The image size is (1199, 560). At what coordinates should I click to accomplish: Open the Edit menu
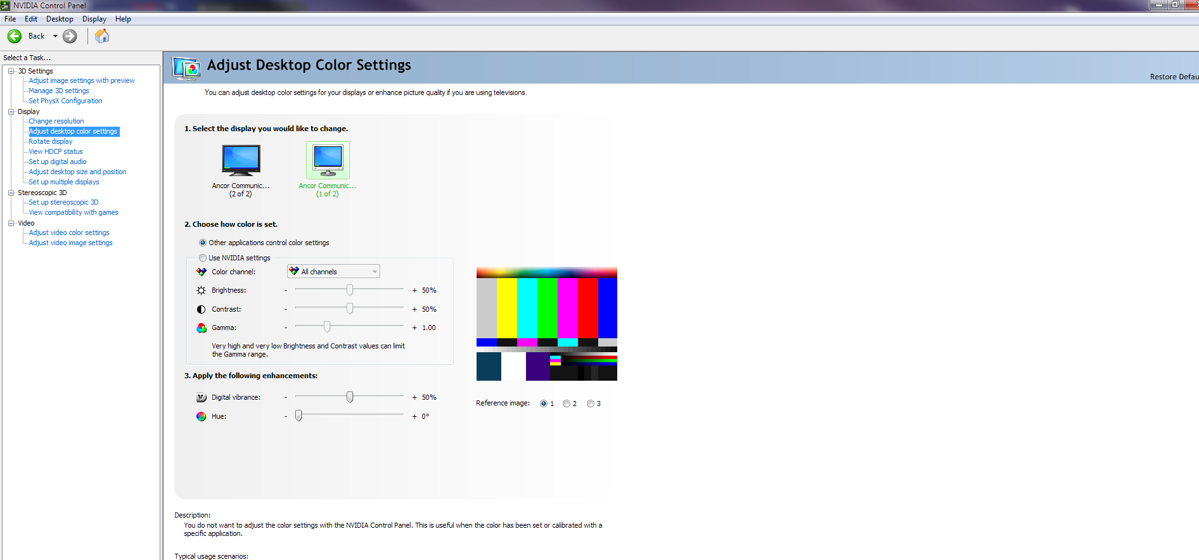tap(31, 19)
